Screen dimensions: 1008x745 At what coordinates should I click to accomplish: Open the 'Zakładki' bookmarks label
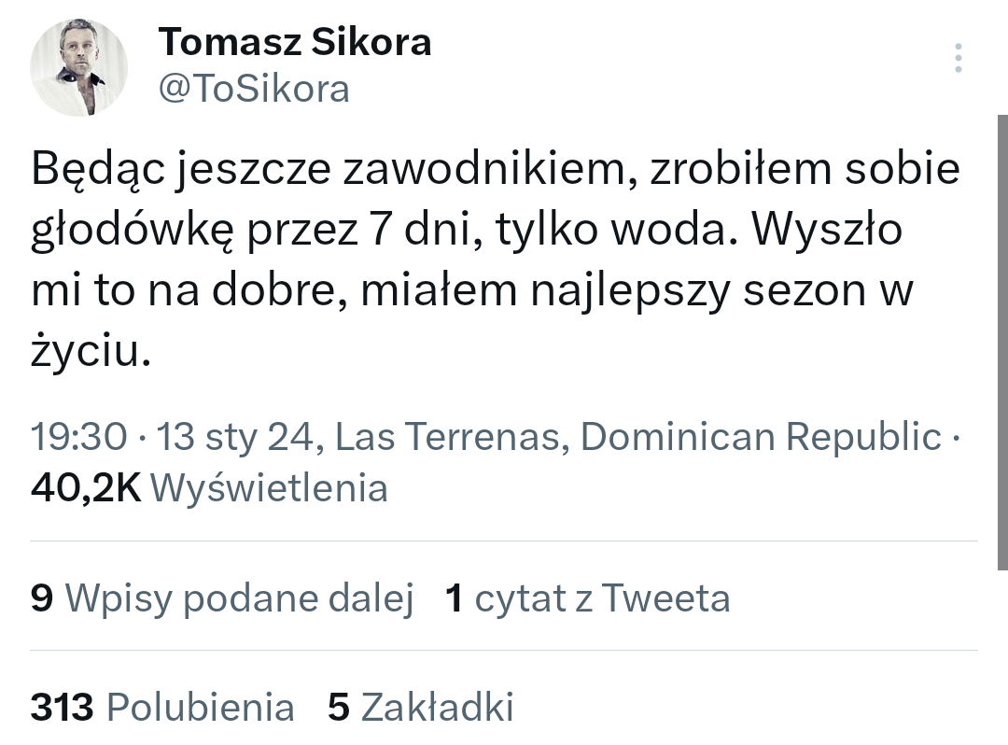(437, 707)
